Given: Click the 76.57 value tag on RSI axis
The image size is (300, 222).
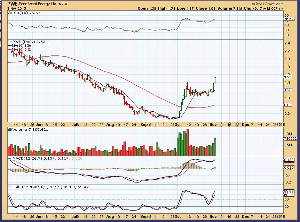Looking at the screenshot, I should pos(289,19).
